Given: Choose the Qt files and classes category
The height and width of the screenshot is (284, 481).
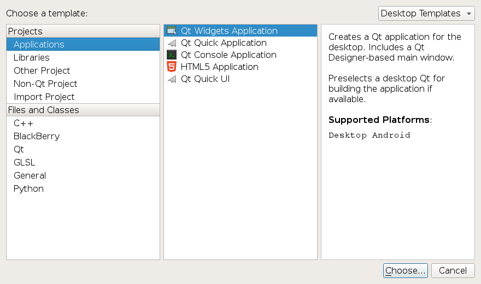Looking at the screenshot, I should click(83, 150).
